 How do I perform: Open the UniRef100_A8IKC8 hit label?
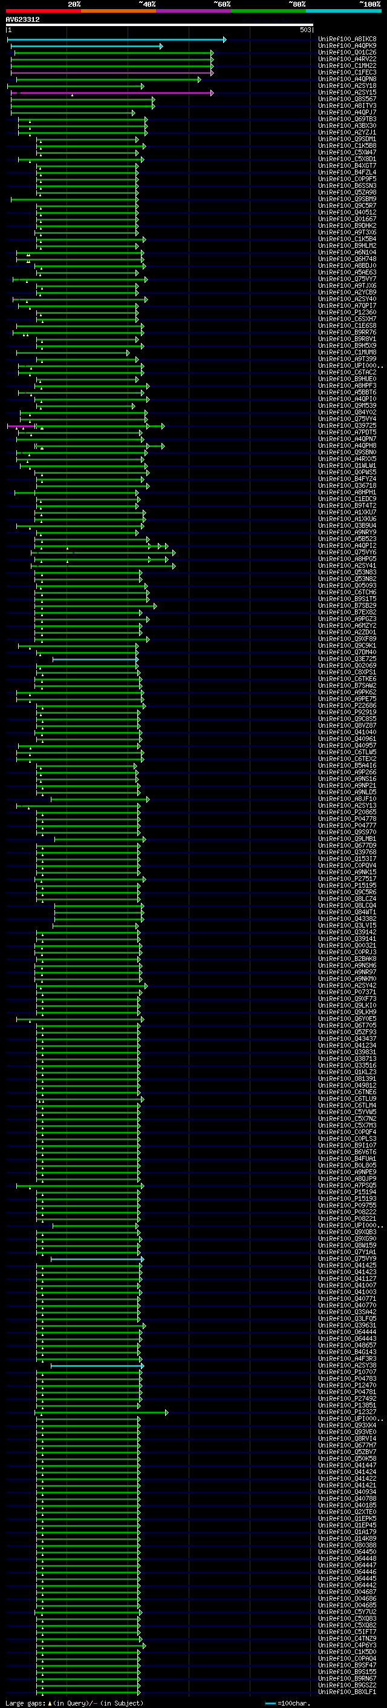(x=347, y=39)
